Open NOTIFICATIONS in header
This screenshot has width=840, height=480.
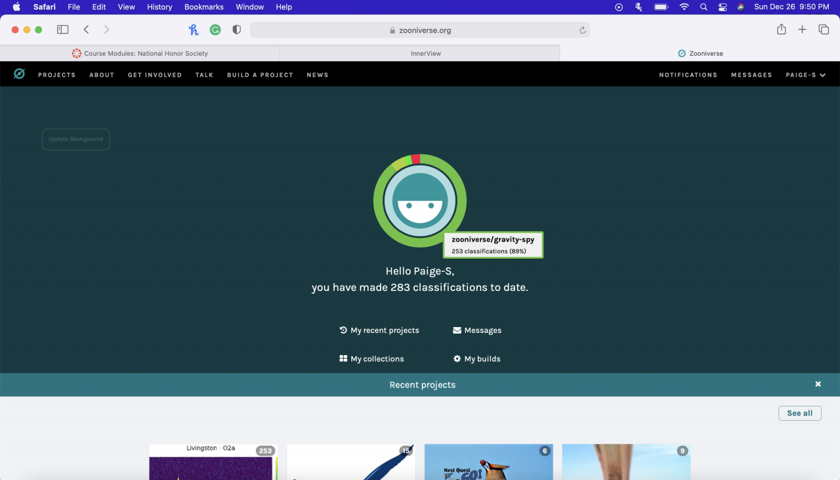pyautogui.click(x=688, y=75)
